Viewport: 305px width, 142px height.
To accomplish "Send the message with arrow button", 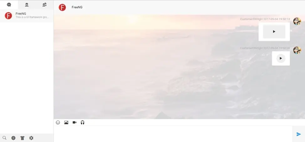I will click(x=299, y=134).
